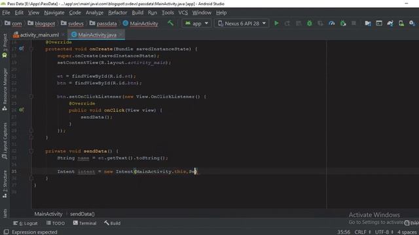Open the Terminal tool window

(x=84, y=223)
